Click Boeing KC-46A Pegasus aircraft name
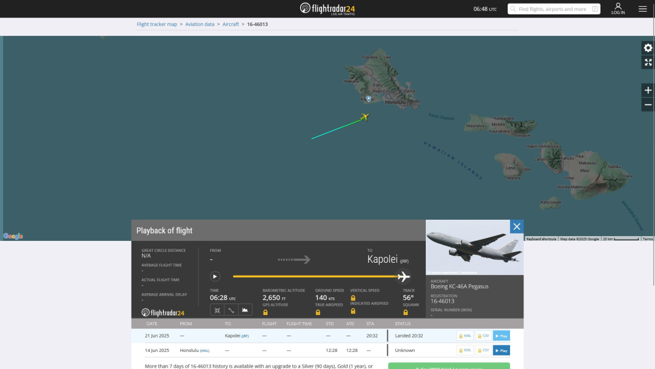The width and height of the screenshot is (655, 369). (460, 286)
